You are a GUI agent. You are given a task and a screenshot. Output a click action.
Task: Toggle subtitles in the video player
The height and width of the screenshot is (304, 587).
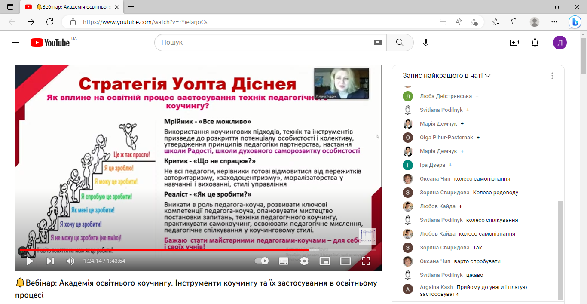click(x=284, y=261)
